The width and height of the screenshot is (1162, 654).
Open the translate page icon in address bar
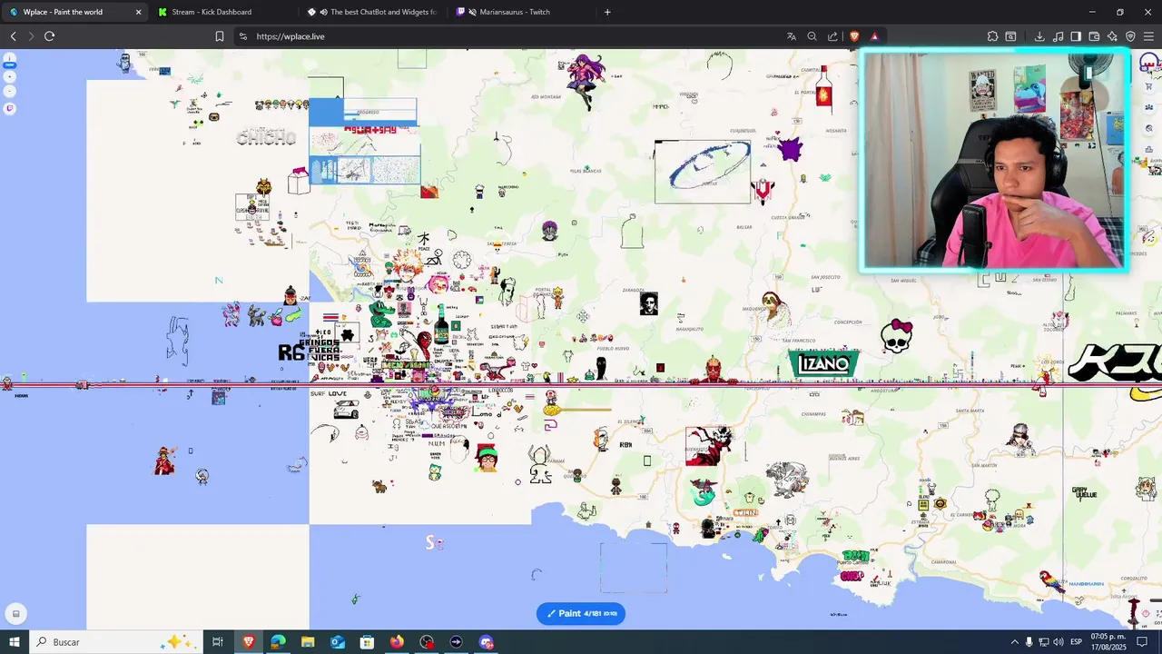click(792, 36)
